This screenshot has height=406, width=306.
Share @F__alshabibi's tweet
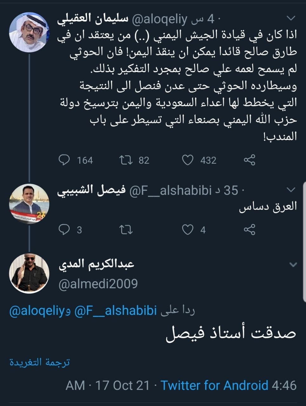tap(249, 229)
